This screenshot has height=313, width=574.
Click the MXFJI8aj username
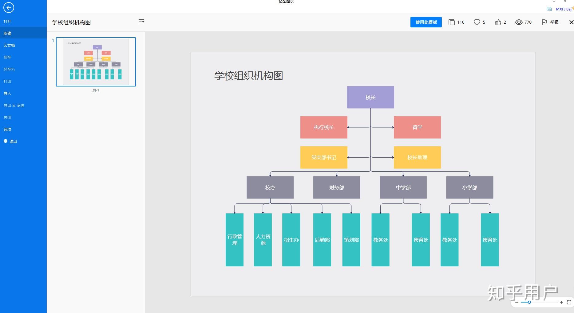564,9
